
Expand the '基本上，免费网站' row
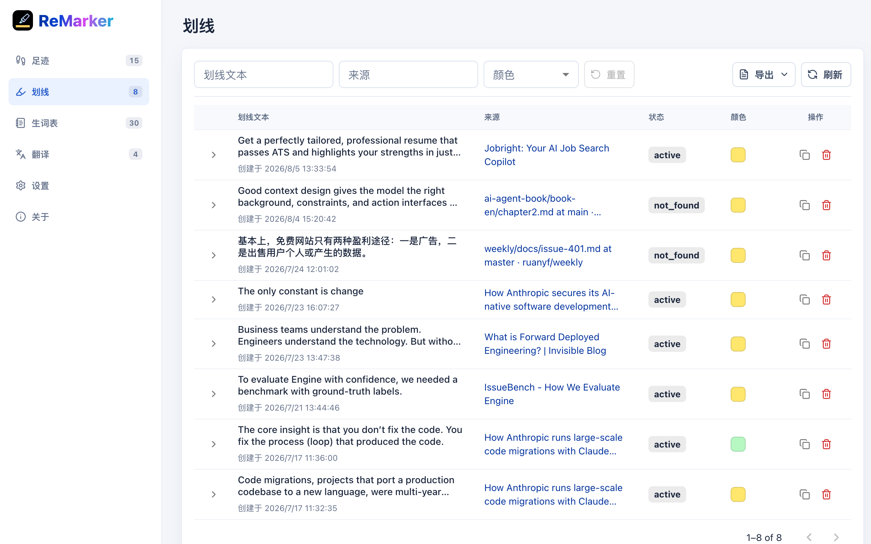[x=213, y=255]
